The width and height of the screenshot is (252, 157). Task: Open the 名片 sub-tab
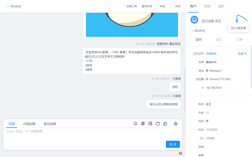pos(219,40)
